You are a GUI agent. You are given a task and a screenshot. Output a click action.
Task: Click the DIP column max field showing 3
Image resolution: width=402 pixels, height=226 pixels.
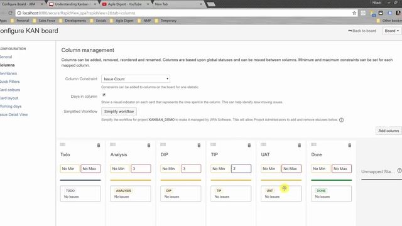[191, 169]
